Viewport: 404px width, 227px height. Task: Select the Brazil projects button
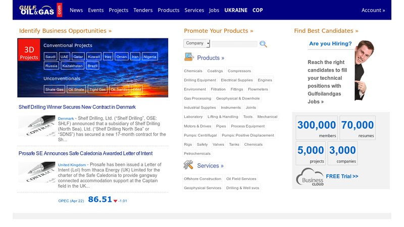tap(92, 66)
